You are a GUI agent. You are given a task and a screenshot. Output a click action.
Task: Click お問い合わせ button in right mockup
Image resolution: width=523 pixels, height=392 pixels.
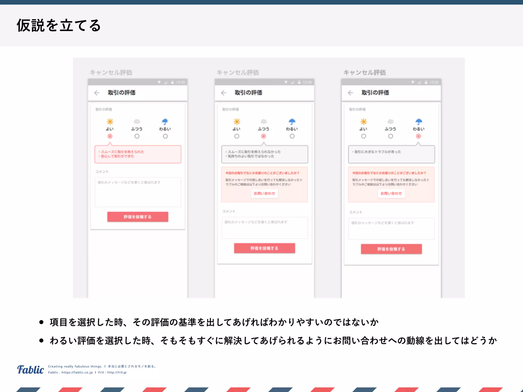click(391, 193)
